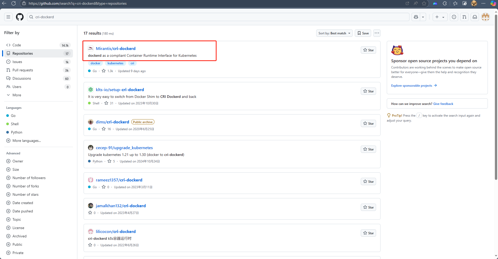Add the Public advanced filter

coord(39,244)
